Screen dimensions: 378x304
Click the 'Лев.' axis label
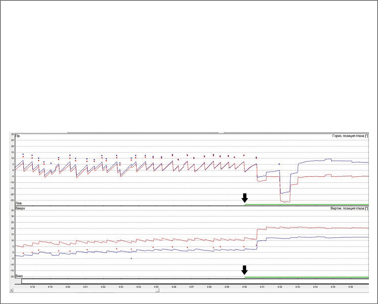coord(18,203)
